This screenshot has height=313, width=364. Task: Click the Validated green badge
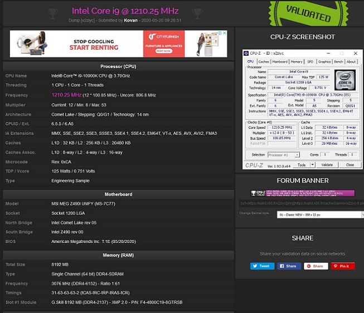tap(308, 13)
